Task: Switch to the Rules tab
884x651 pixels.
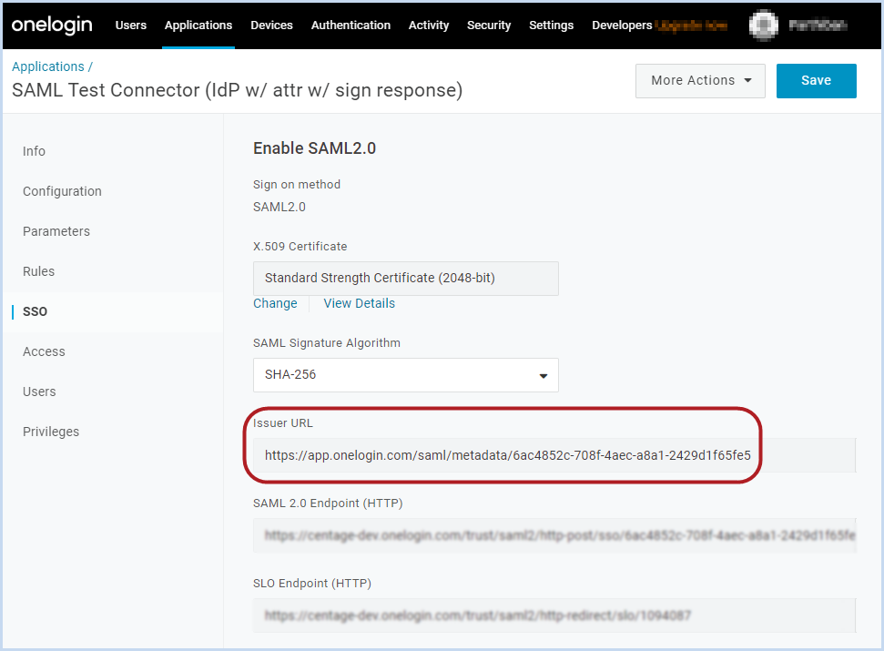Action: [x=38, y=271]
